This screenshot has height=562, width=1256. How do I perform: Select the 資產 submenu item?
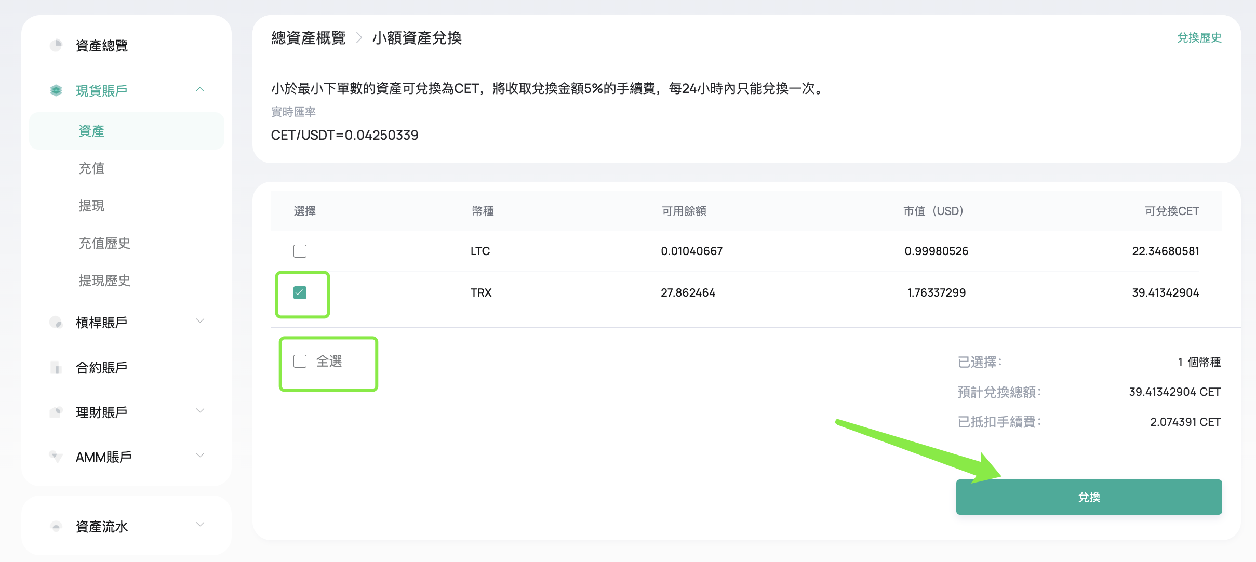pyautogui.click(x=127, y=131)
